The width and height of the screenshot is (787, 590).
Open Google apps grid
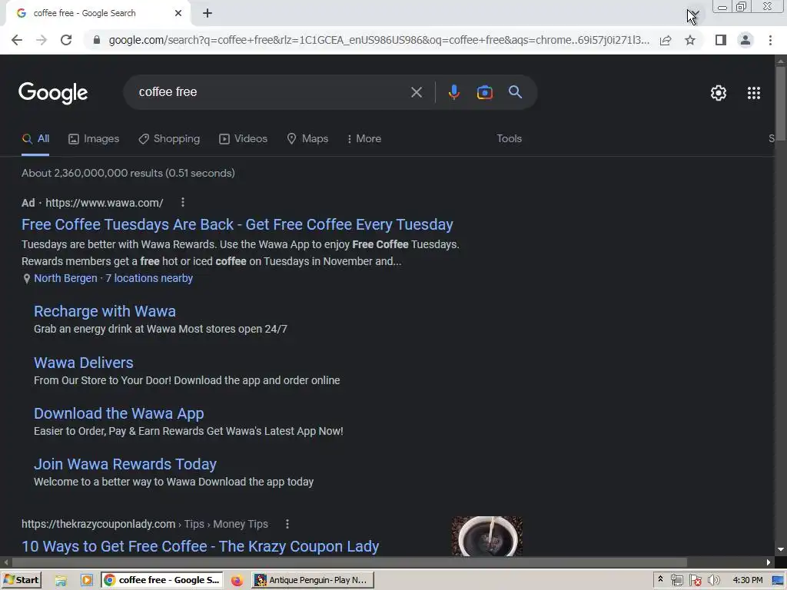pos(754,93)
